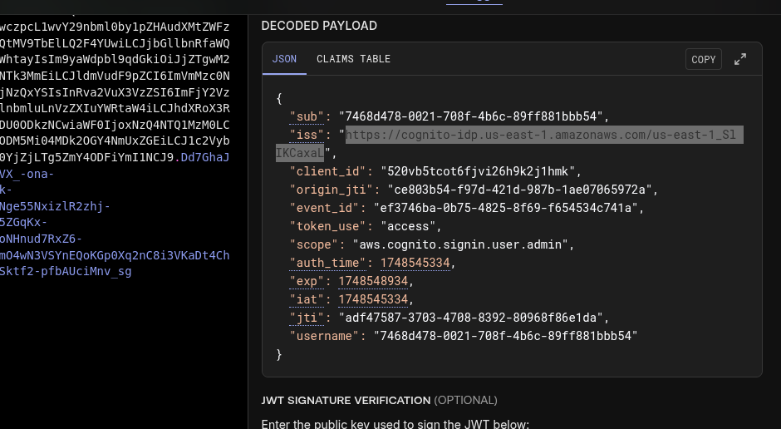
Task: Click the Decoded Payload heading
Action: coord(319,26)
